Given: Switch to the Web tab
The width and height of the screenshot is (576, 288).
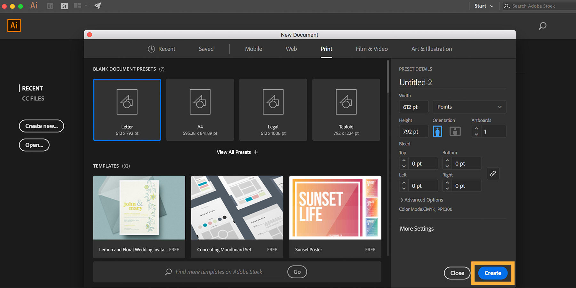Looking at the screenshot, I should (x=291, y=49).
